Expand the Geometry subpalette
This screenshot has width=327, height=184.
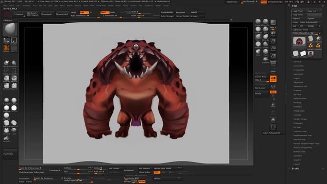point(298,66)
